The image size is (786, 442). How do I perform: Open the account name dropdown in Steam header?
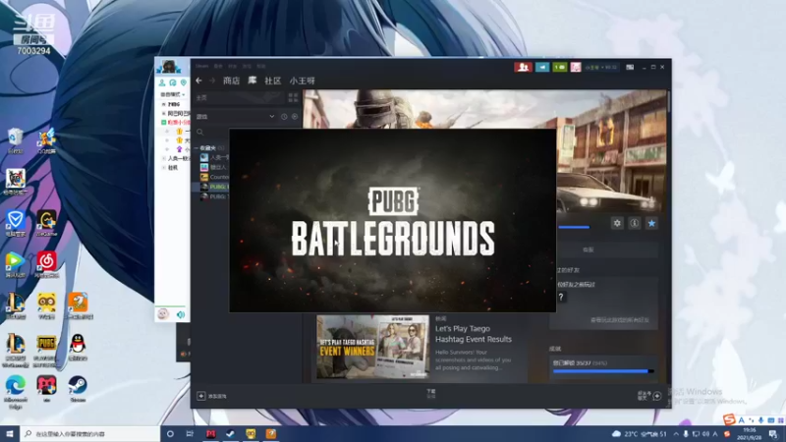[600, 67]
